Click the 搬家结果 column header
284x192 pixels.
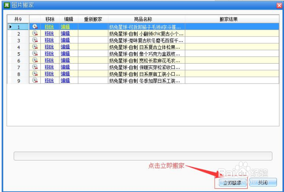tap(232, 19)
